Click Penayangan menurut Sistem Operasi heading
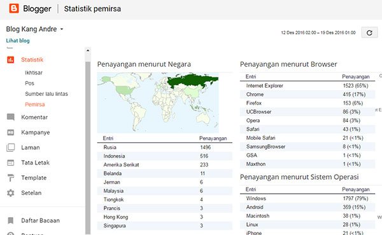This screenshot has height=235, width=382. coord(299,177)
